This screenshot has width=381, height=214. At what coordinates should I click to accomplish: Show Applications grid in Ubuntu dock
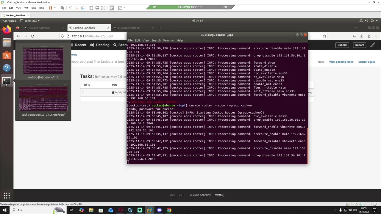pyautogui.click(x=7, y=196)
